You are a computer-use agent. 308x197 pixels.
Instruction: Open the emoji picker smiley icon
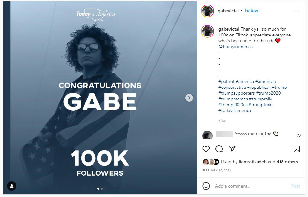206,186
